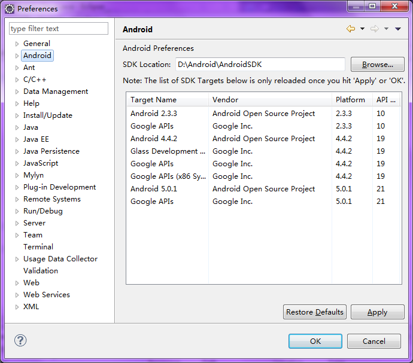
Task: Expand the Team node
Action: coord(17,235)
